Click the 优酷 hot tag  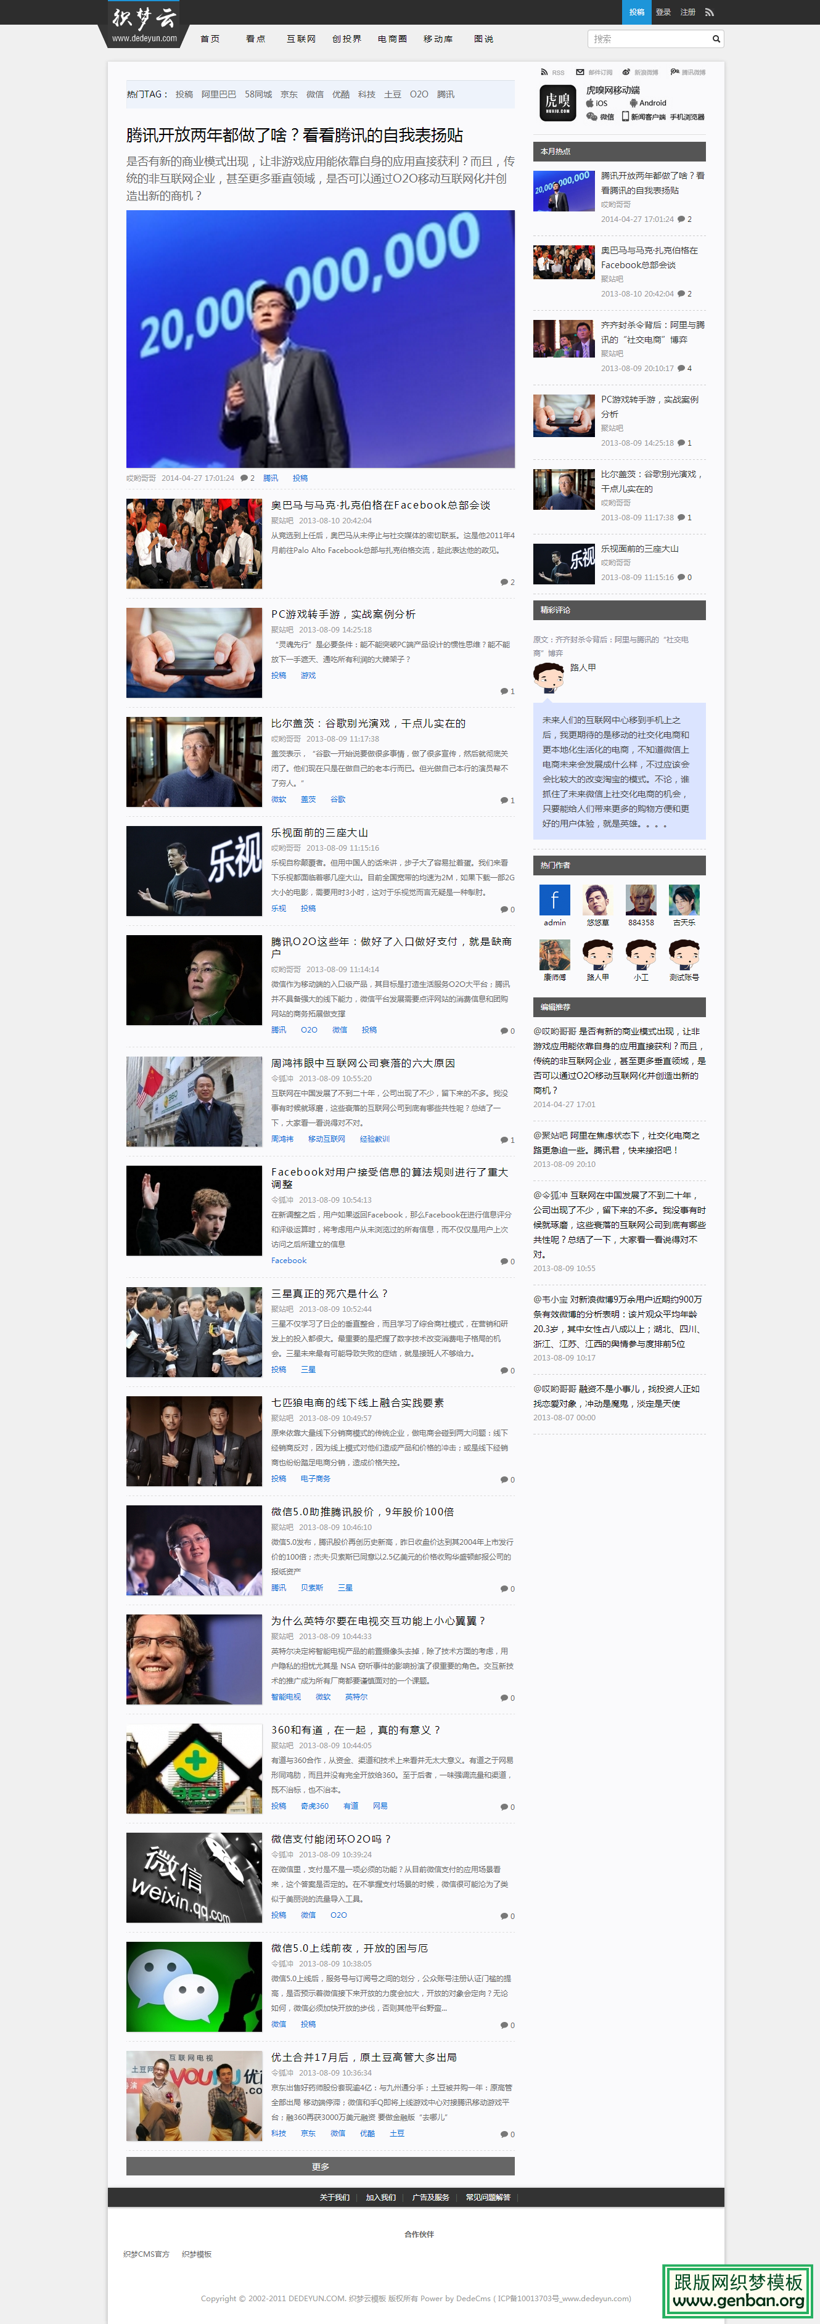click(340, 94)
